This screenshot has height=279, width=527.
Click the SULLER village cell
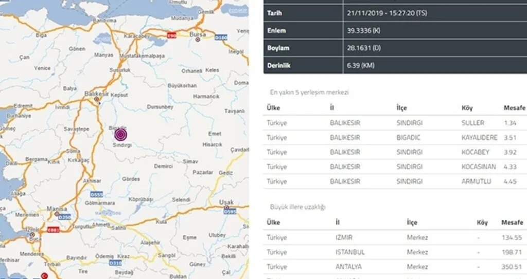[473, 123]
